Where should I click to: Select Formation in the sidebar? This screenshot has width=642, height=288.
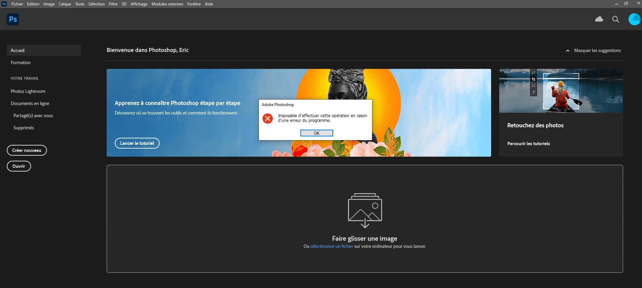pos(21,62)
